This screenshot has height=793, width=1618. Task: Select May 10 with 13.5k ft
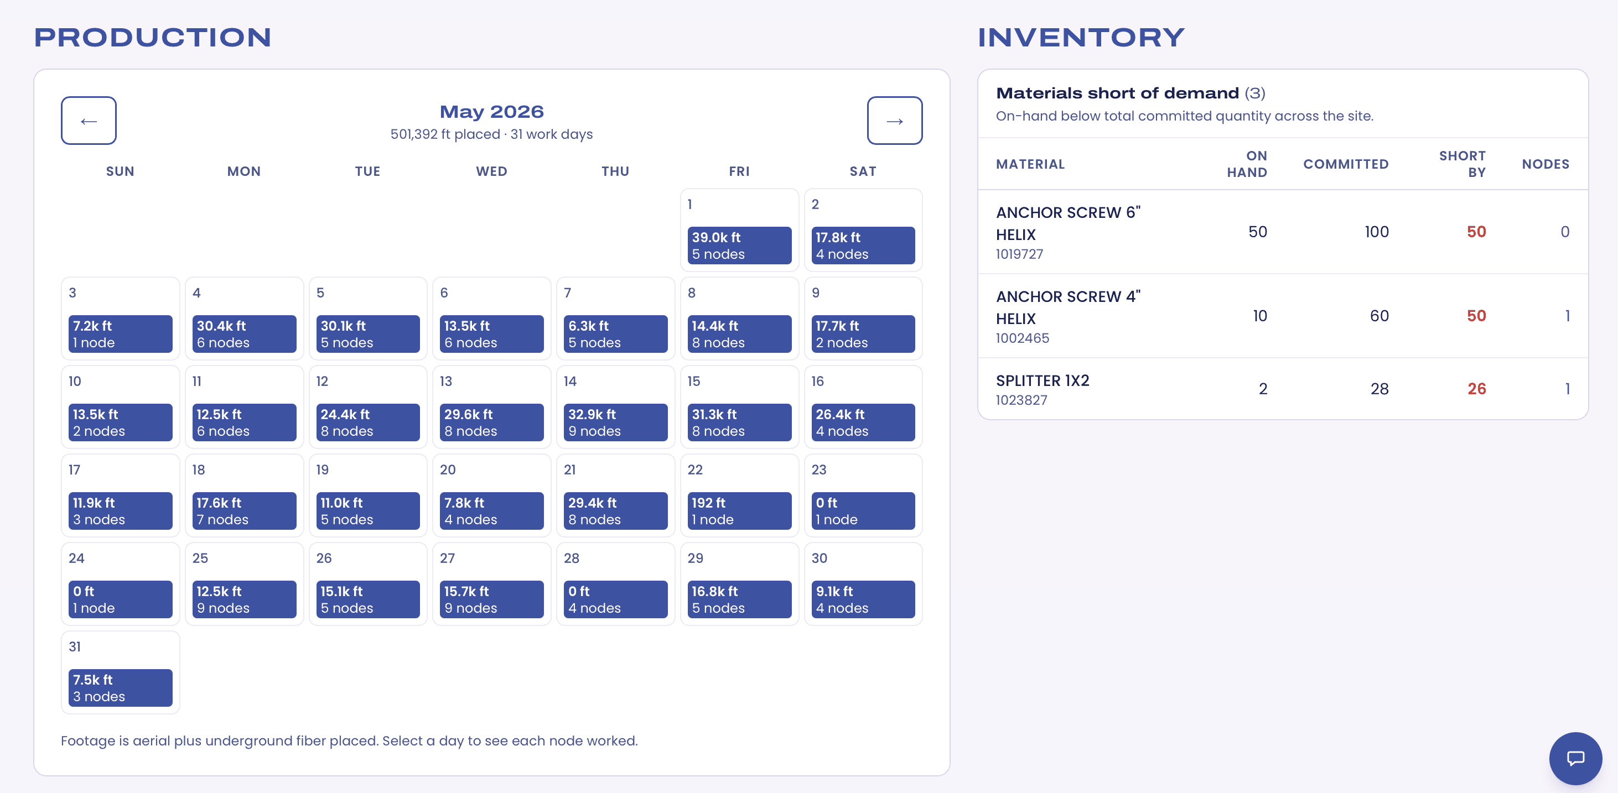coord(120,408)
